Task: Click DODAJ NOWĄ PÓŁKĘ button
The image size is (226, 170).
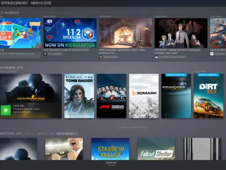Action: (133, 127)
